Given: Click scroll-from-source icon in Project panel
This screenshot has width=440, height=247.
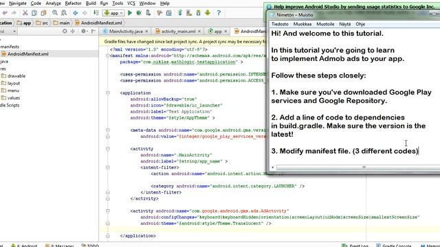Looking at the screenshot, I should [x=65, y=31].
